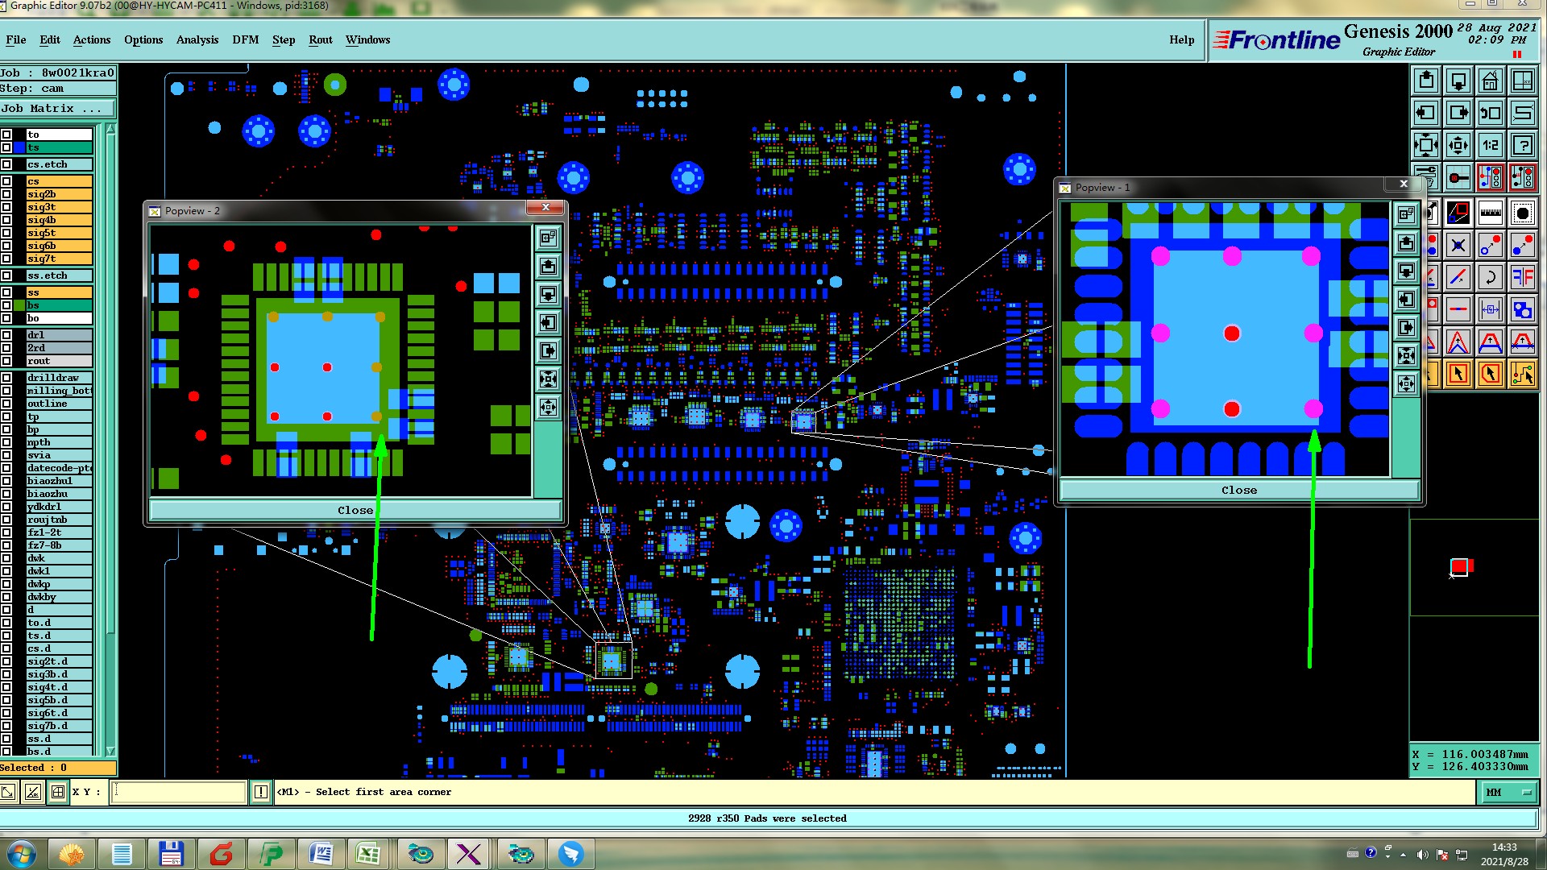
Task: Click the exclamation mark icon beside XY field
Action: tap(261, 792)
